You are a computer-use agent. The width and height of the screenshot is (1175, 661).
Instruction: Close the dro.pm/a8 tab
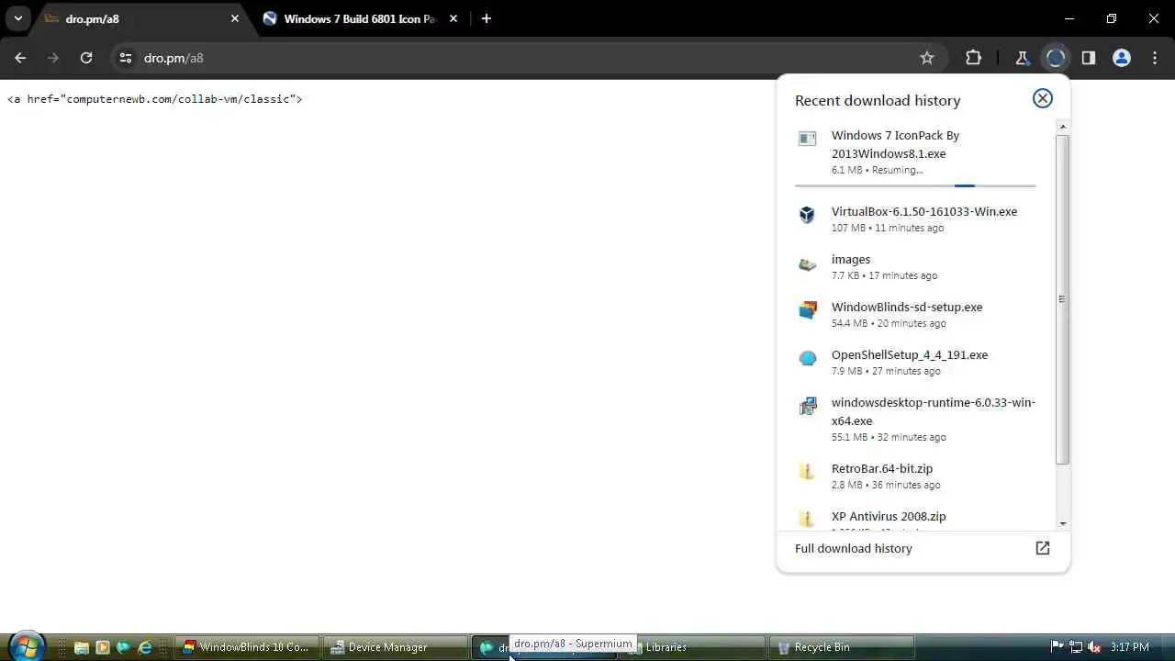(x=235, y=18)
